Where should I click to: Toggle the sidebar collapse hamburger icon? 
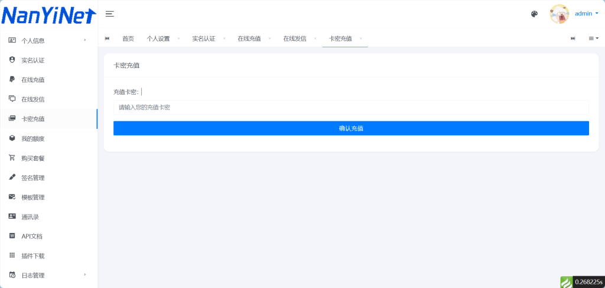coord(109,14)
